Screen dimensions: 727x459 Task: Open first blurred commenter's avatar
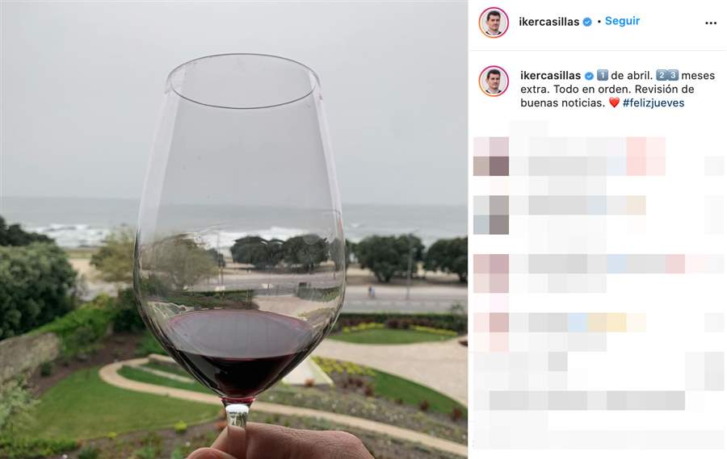pos(491,156)
